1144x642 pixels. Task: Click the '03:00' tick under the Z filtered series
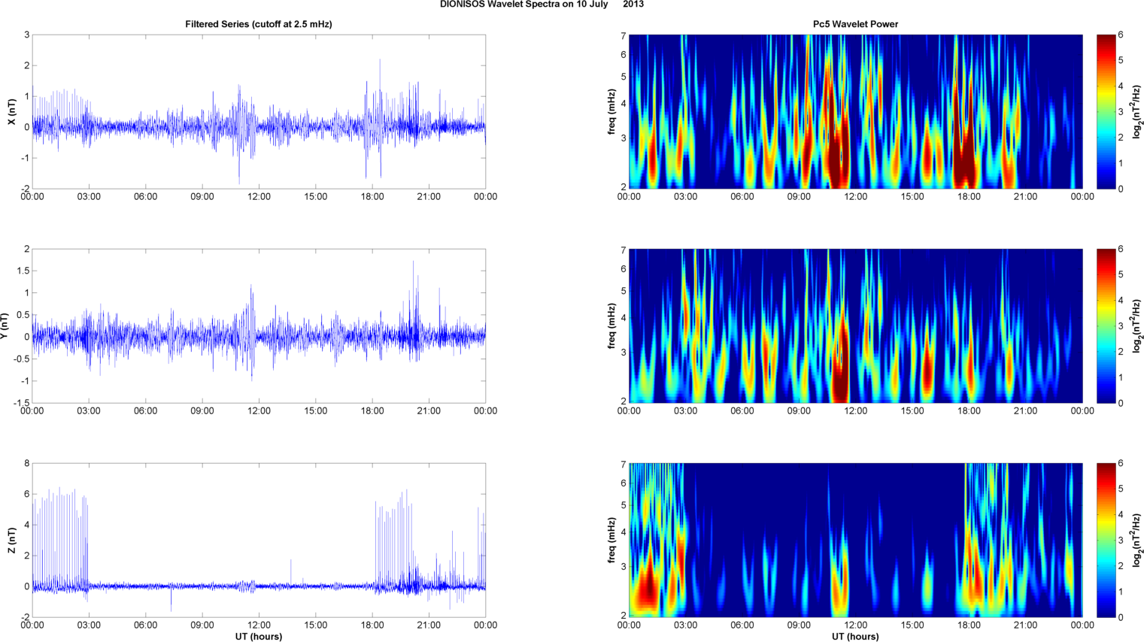(x=89, y=625)
